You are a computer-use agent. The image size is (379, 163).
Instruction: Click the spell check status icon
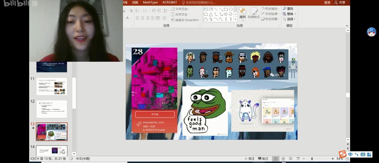tap(71, 159)
